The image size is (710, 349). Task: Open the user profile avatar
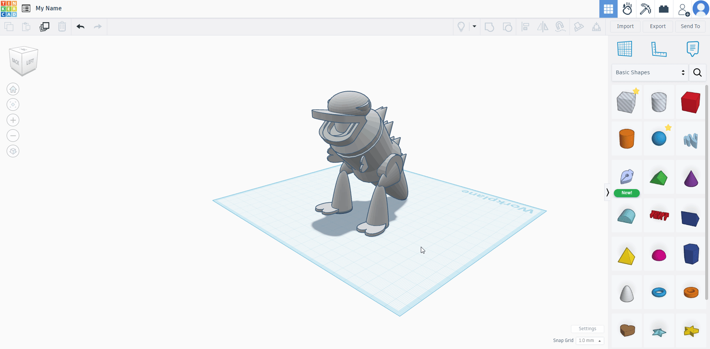(701, 8)
